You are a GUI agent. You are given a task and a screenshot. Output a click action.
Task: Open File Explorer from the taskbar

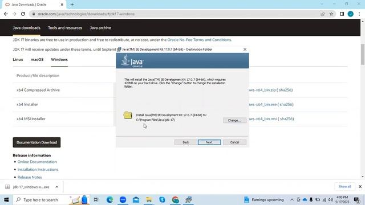click(149, 200)
